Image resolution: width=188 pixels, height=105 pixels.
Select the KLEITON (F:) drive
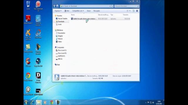61,56
